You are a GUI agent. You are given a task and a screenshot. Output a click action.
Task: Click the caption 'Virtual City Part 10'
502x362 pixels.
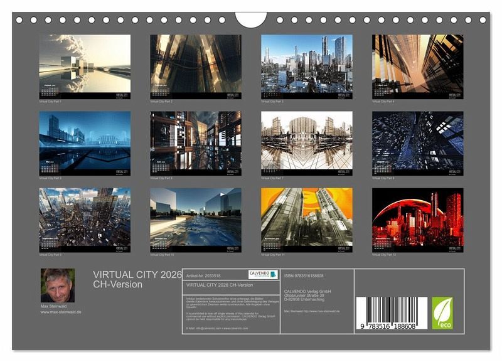(x=162, y=255)
